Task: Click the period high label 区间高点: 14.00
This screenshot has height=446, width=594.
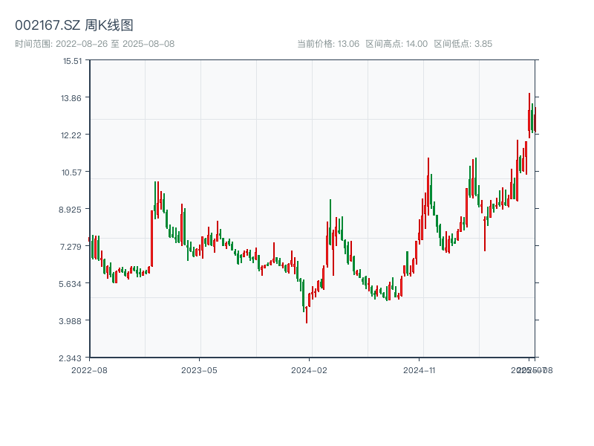Action: coord(396,44)
